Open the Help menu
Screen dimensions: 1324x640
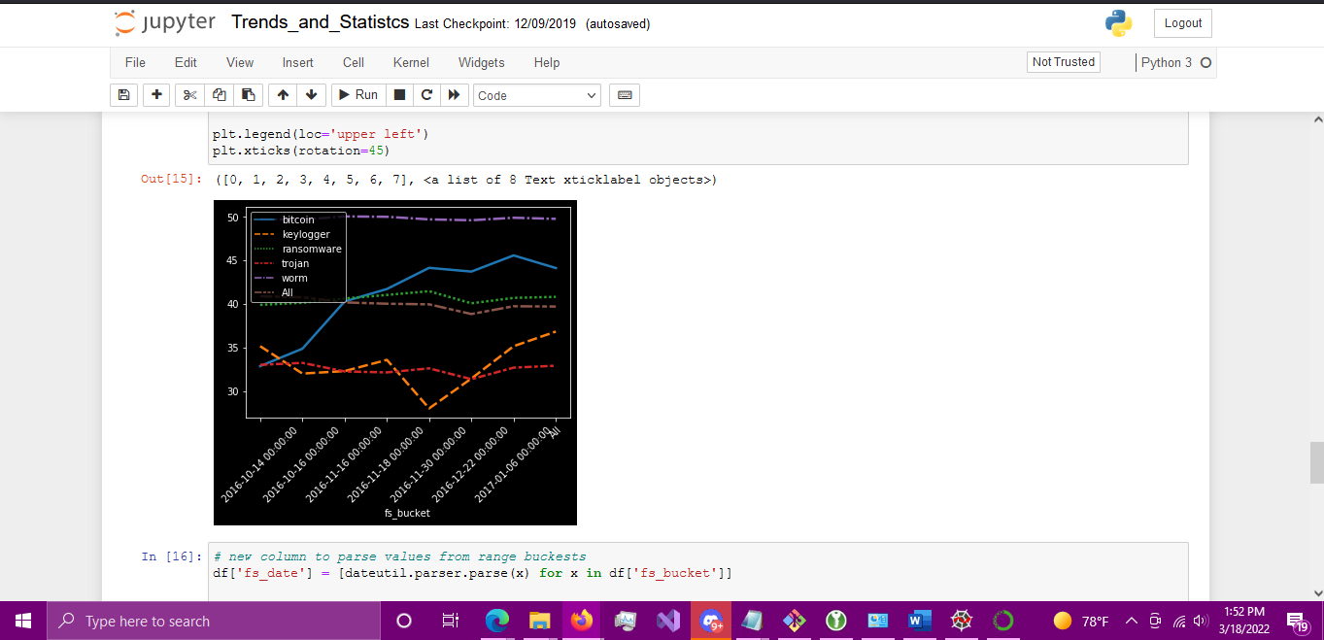coord(547,62)
